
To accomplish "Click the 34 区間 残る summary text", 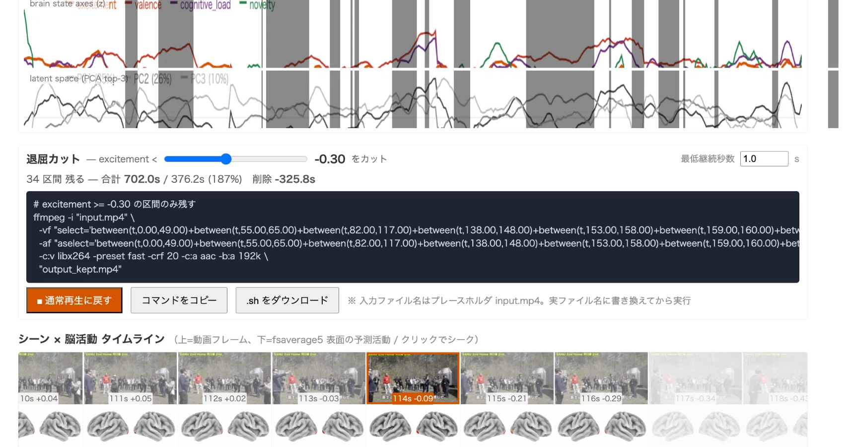I will pos(55,179).
